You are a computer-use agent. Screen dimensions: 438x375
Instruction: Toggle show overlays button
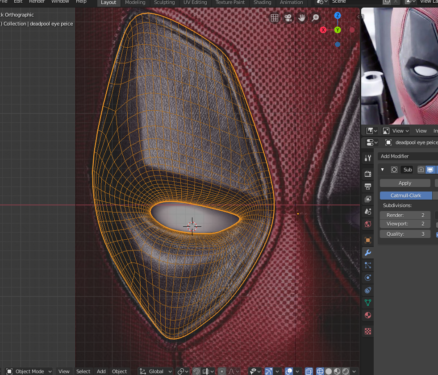(289, 371)
